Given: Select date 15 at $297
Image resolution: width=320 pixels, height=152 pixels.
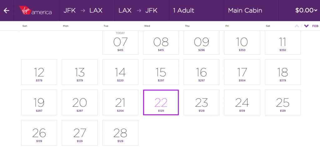Looking at the screenshot, I should click(x=161, y=72).
